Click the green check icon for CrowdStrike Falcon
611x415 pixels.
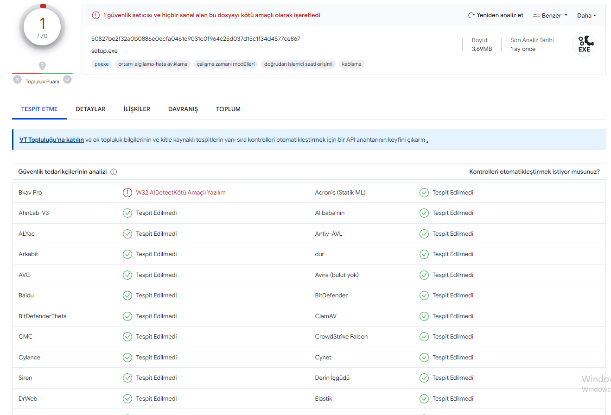click(x=424, y=337)
